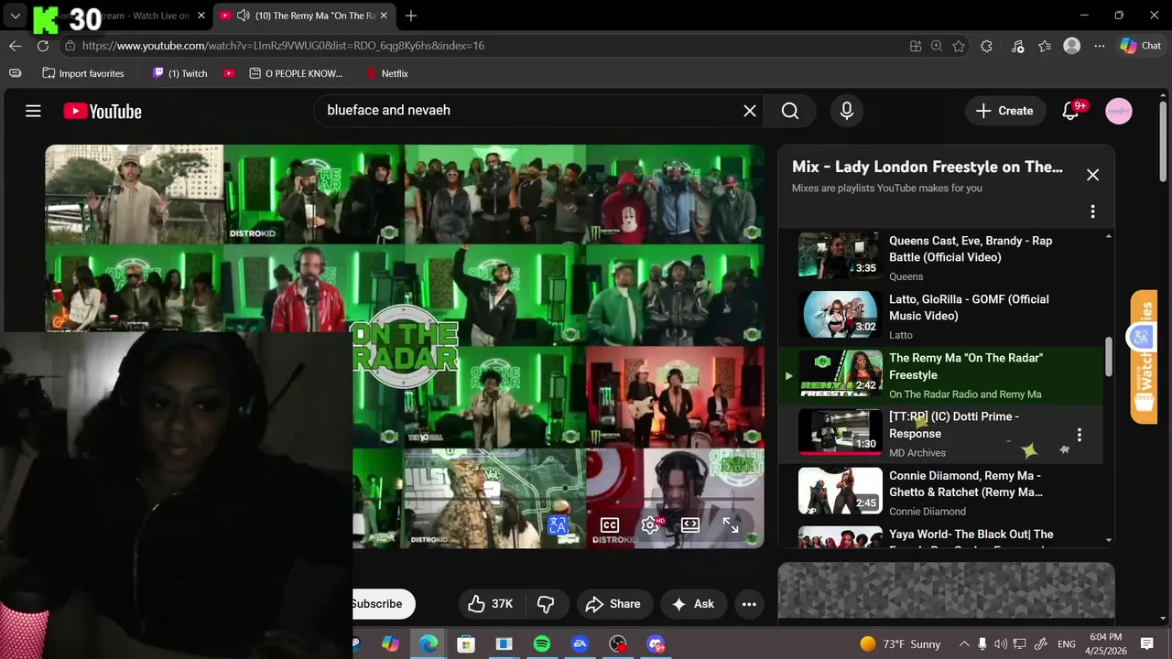
Task: Open the Import favorites bookmark
Action: click(83, 73)
